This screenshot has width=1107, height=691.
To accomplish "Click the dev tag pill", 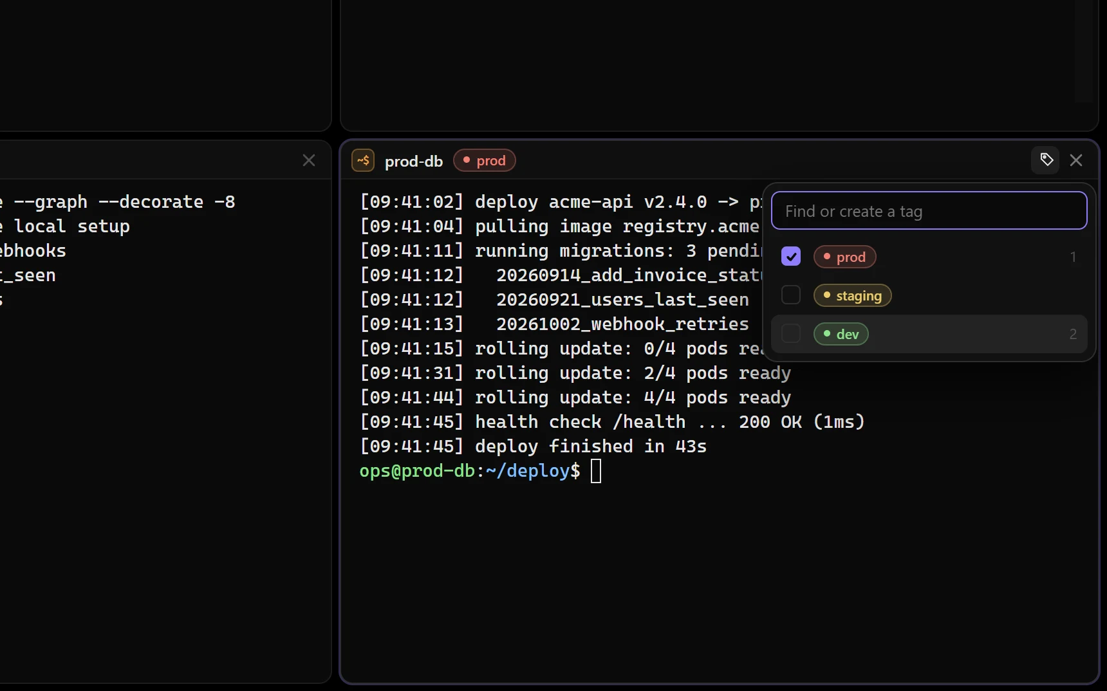I will tap(841, 334).
